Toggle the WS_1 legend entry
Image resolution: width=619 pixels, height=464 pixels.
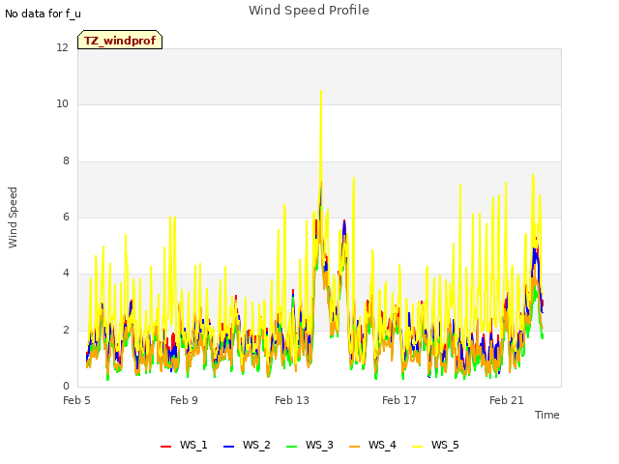point(184,445)
